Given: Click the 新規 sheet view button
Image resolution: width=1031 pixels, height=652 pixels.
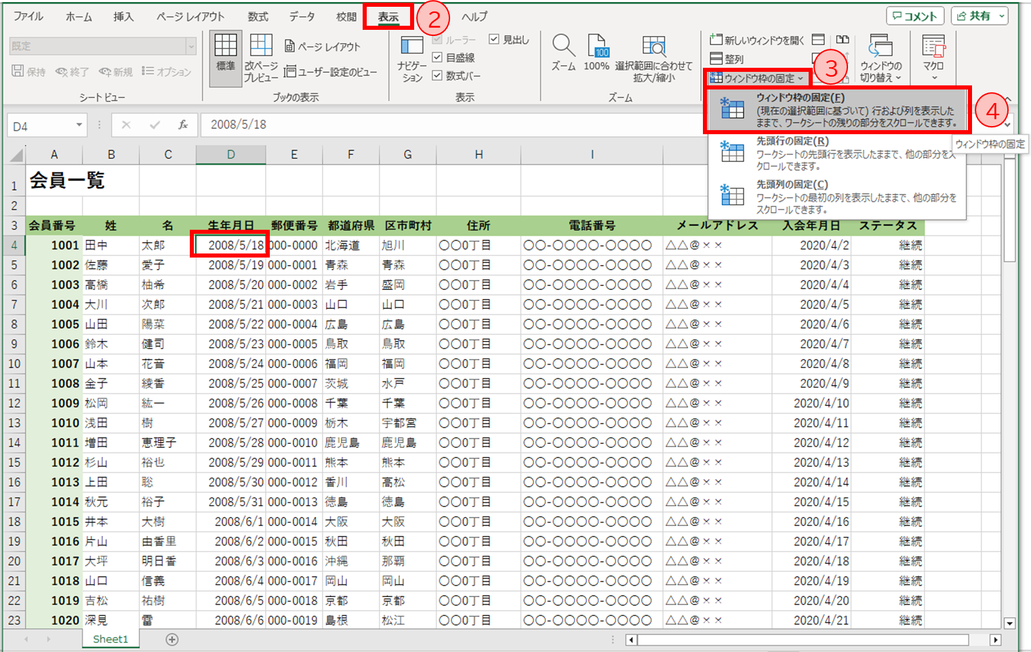Looking at the screenshot, I should click(x=116, y=71).
